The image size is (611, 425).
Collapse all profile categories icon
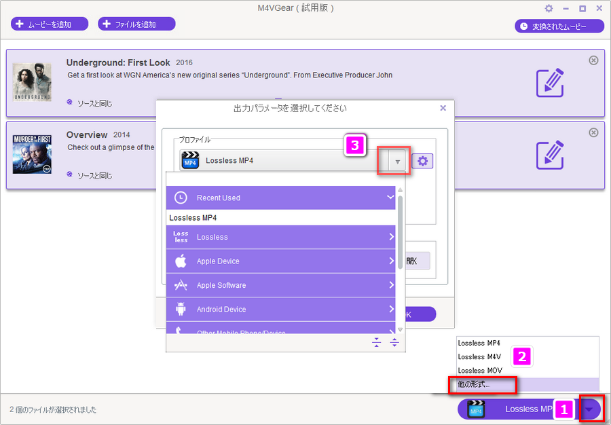pyautogui.click(x=376, y=342)
